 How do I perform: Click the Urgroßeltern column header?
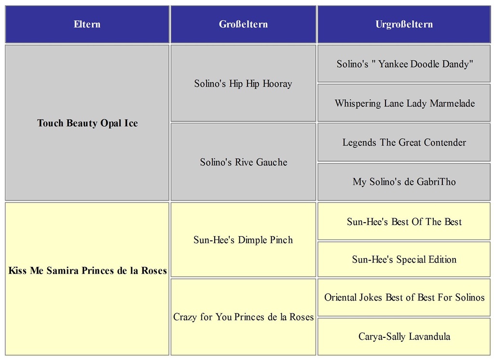tap(404, 25)
